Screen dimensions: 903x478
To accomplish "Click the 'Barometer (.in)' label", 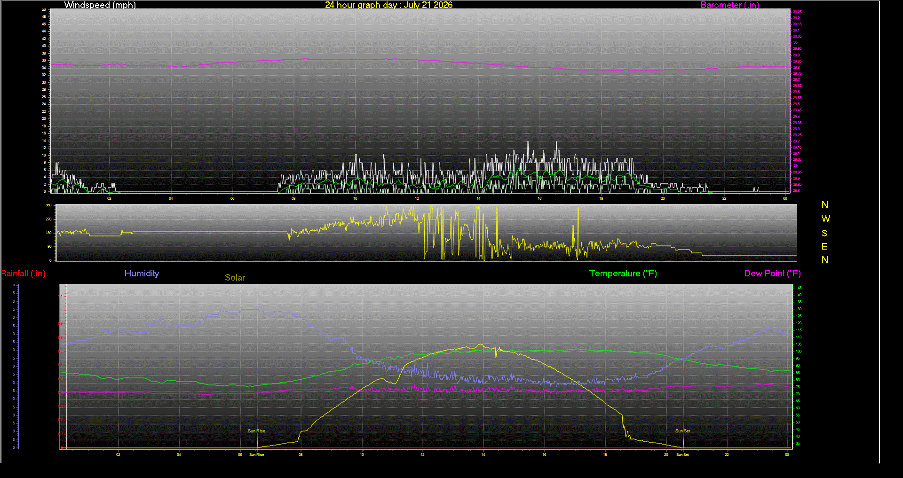I will pos(729,5).
